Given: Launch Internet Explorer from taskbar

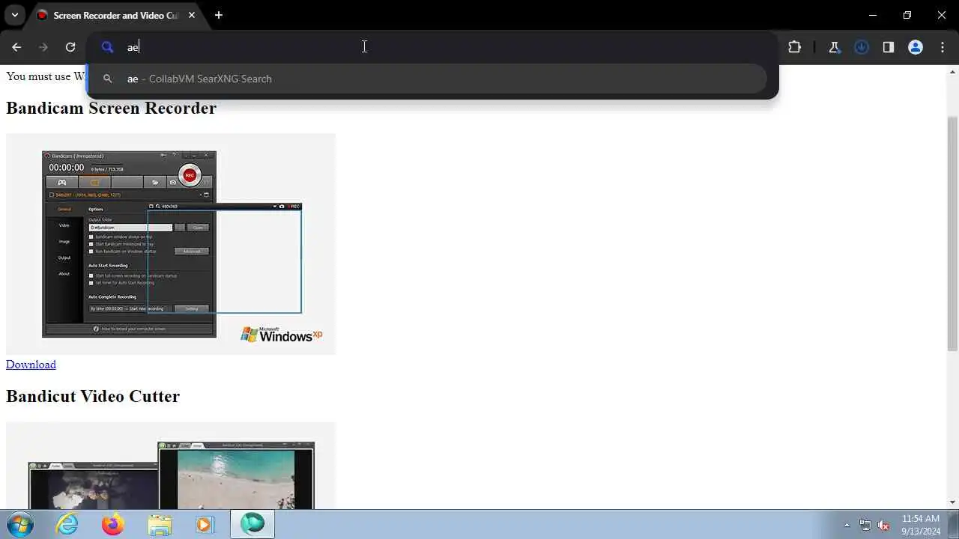Looking at the screenshot, I should pos(67,524).
